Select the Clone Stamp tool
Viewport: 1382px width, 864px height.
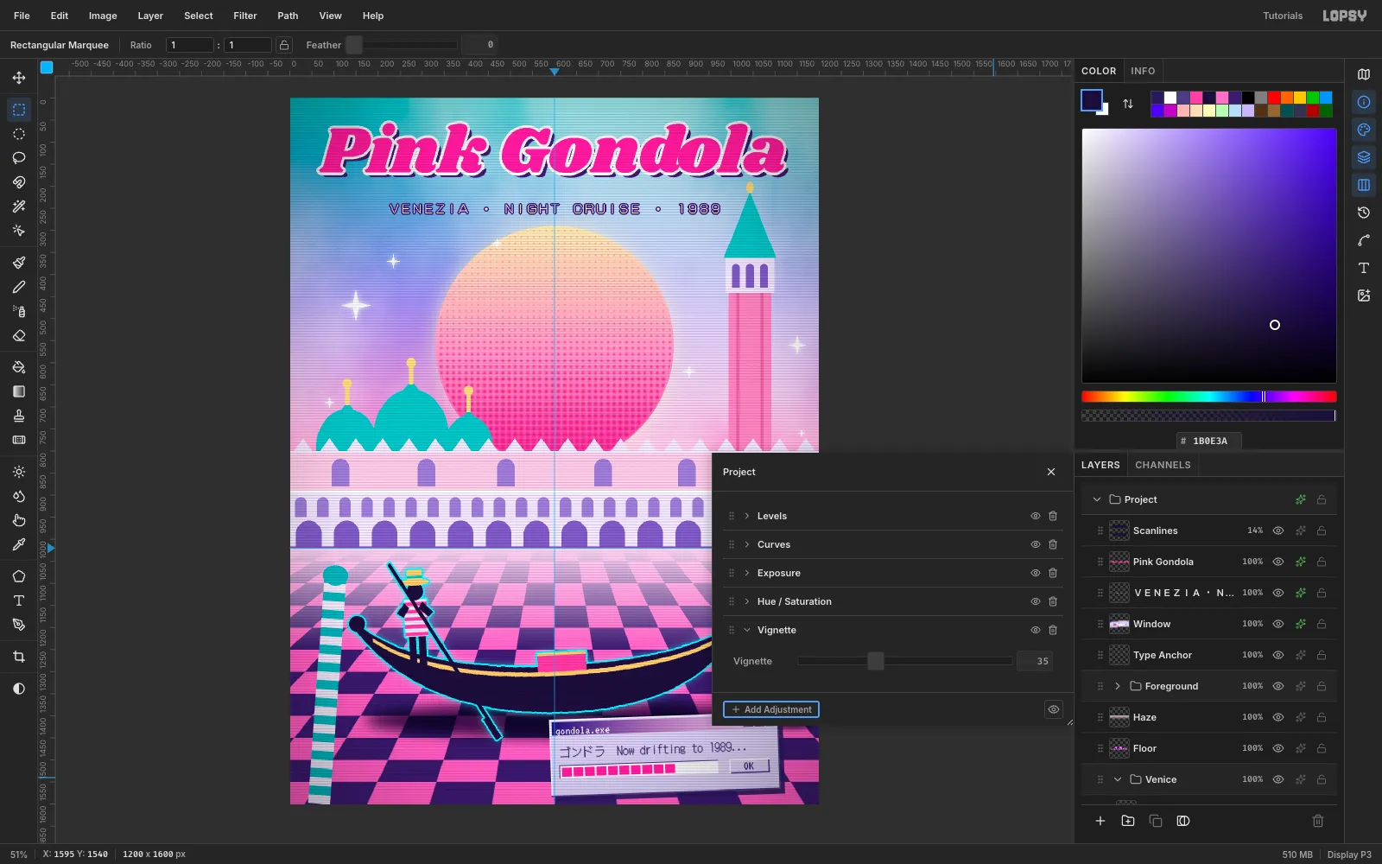19,416
